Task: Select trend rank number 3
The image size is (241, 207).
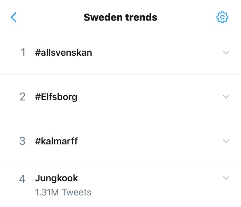Action: tap(23, 141)
